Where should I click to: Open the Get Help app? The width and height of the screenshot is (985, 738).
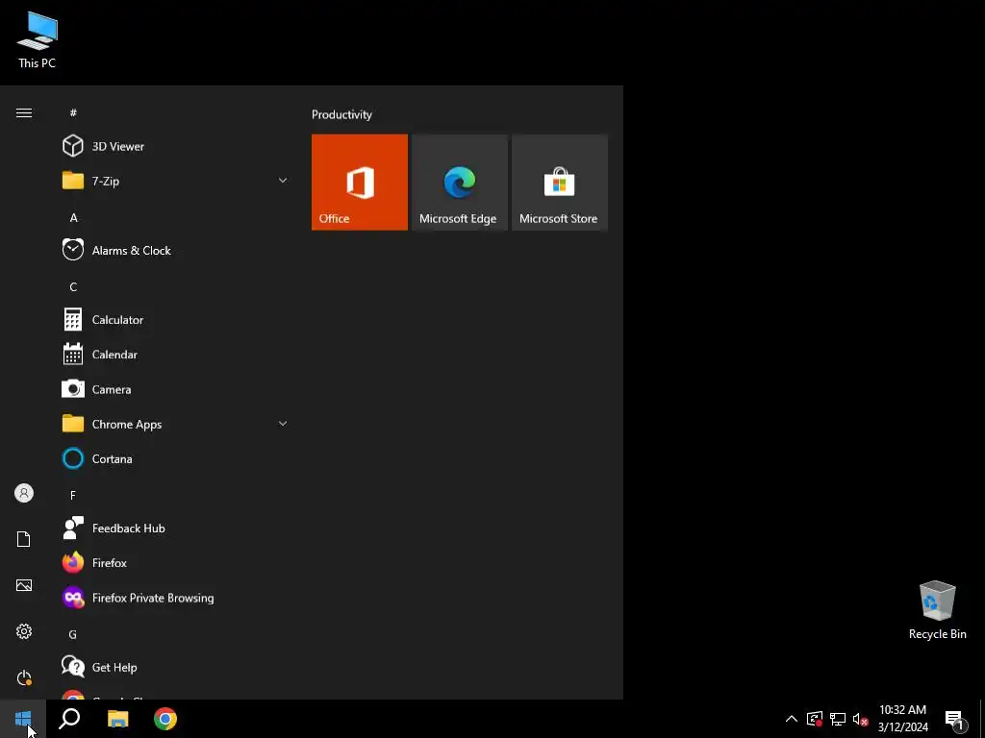tap(175, 667)
